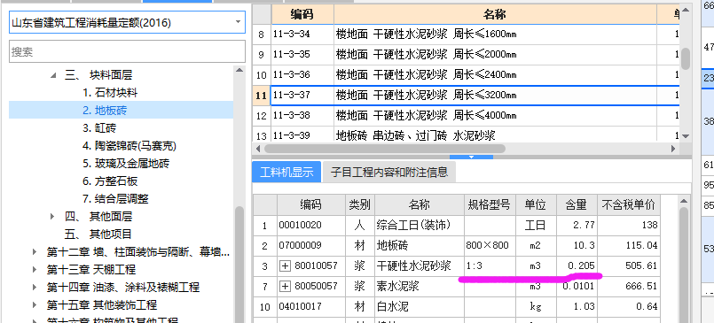Click the 0.0101 content value
The height and width of the screenshot is (323, 714).
tap(577, 286)
